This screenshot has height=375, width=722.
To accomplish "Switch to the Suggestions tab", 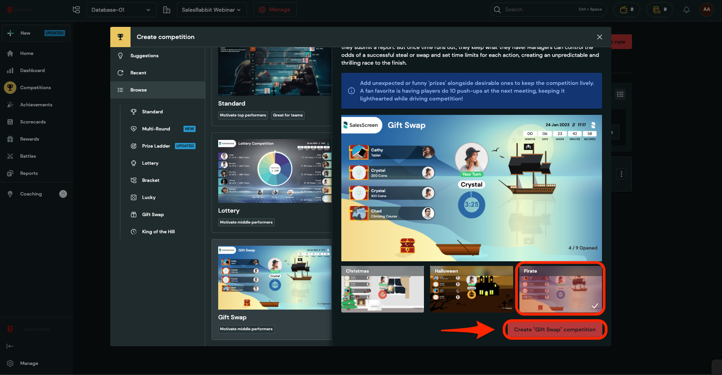I will point(144,56).
